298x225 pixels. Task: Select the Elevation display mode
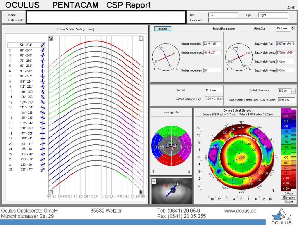pyautogui.click(x=289, y=197)
